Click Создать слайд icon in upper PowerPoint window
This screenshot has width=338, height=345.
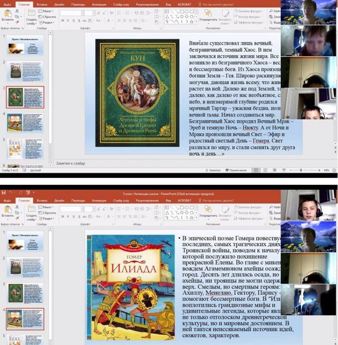(31, 13)
